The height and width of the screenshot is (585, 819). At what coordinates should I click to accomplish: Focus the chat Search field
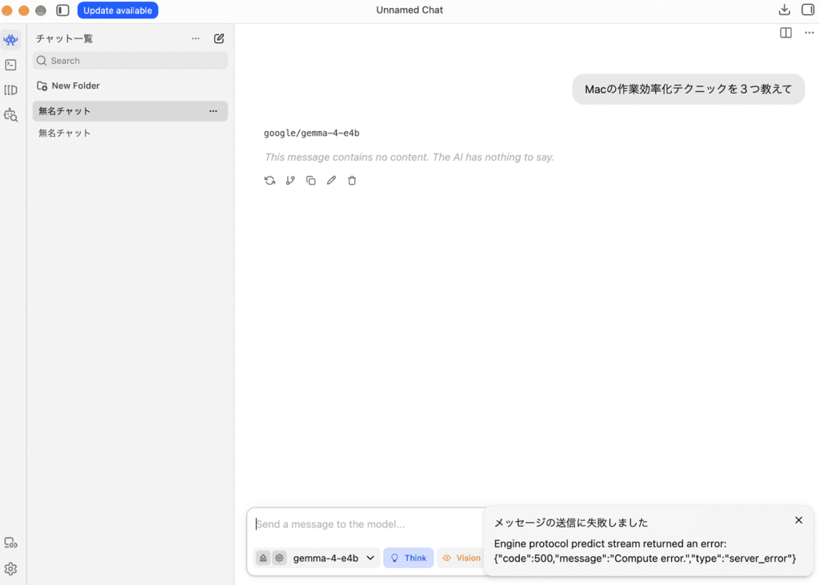pyautogui.click(x=130, y=61)
